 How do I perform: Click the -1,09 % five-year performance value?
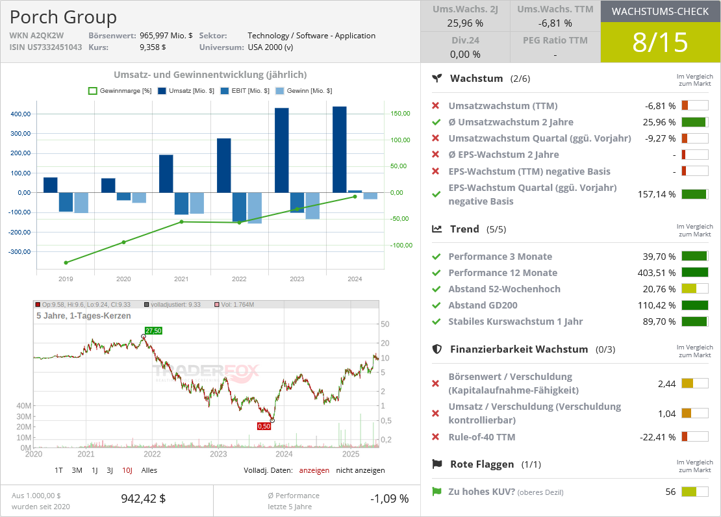(390, 499)
